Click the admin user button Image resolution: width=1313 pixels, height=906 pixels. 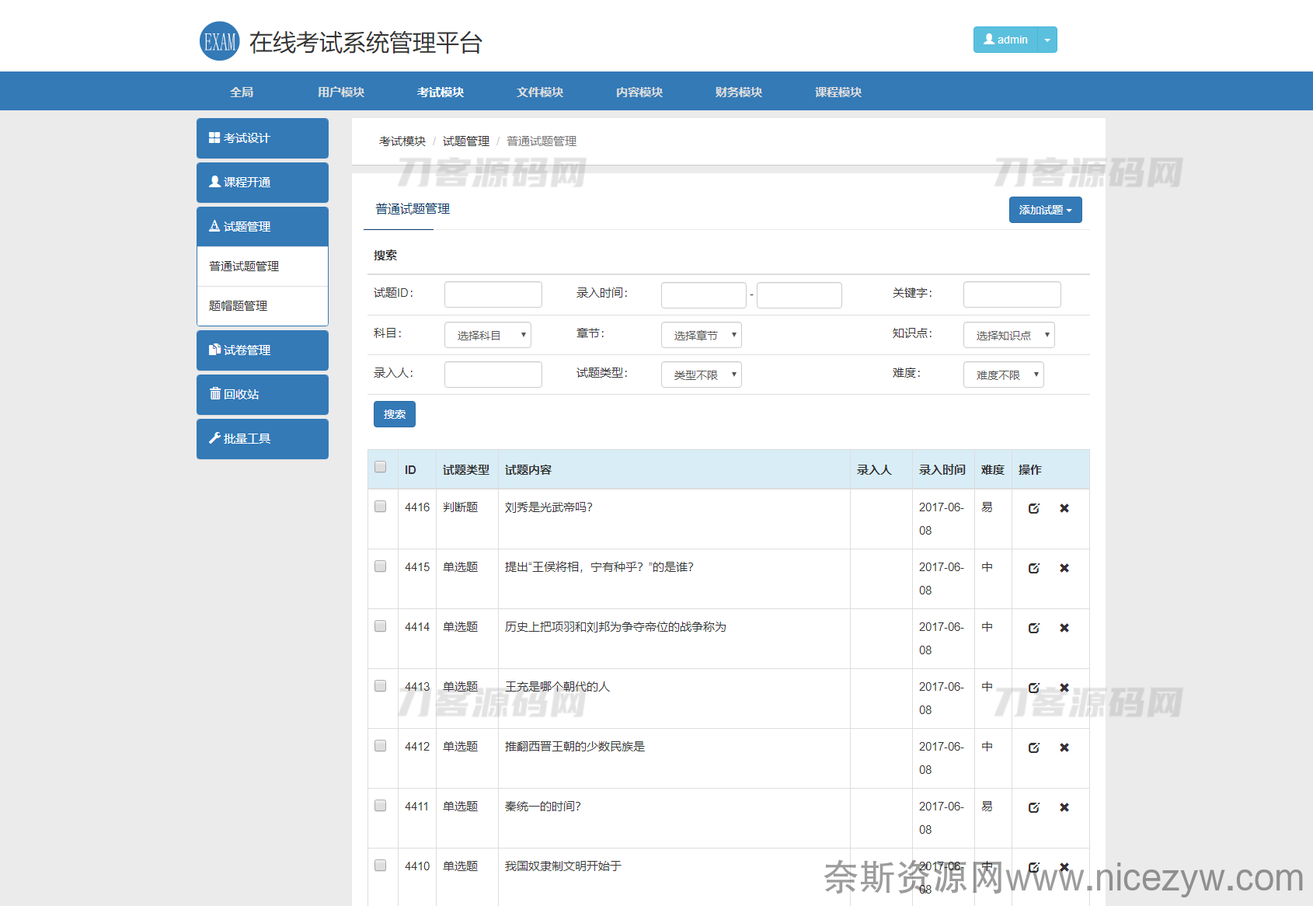1005,40
